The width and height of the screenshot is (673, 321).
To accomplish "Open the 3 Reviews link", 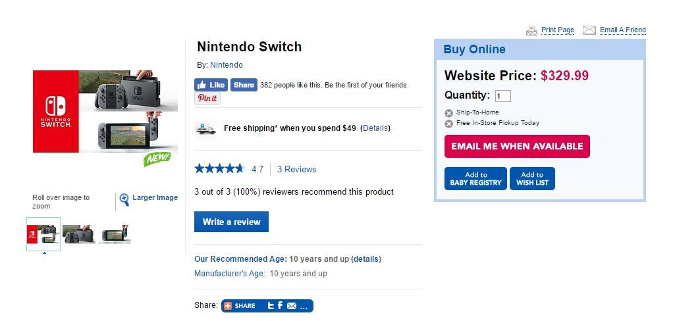I will tap(296, 169).
